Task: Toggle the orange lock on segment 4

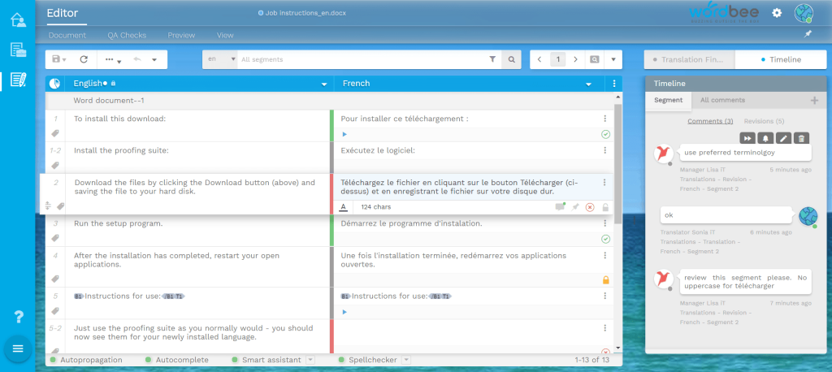Action: 606,279
